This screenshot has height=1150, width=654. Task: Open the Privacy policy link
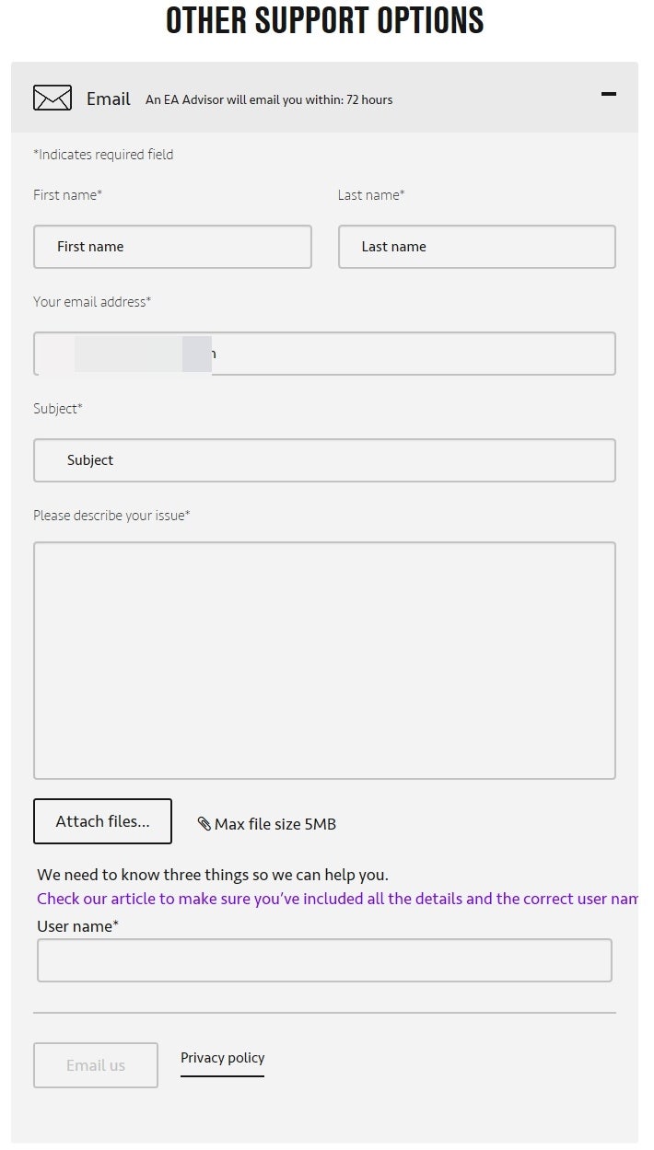(222, 1058)
